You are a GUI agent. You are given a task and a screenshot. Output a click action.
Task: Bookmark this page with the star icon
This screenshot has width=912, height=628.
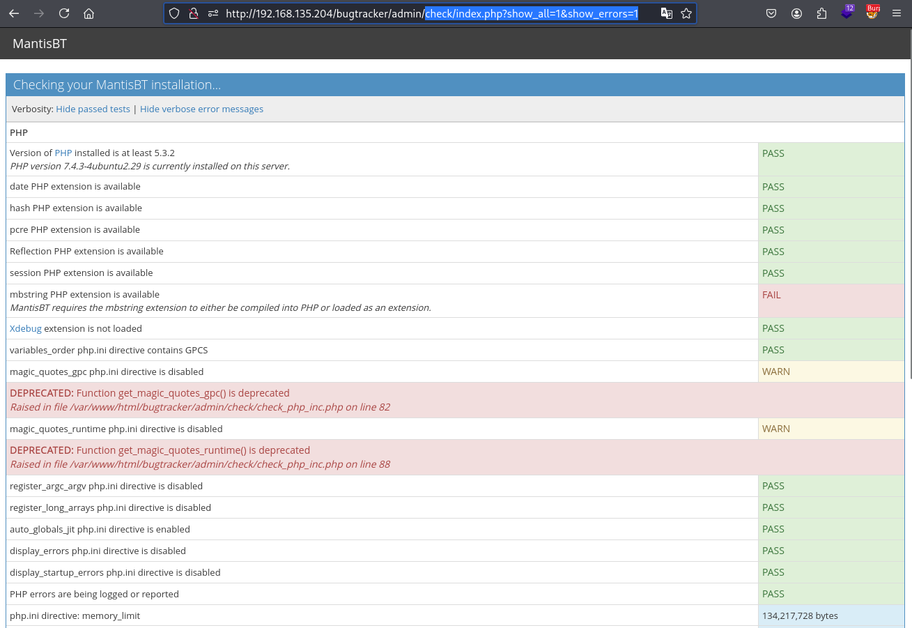(x=686, y=13)
